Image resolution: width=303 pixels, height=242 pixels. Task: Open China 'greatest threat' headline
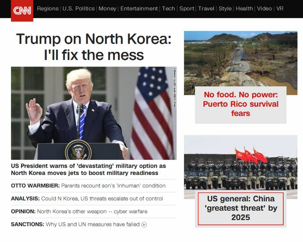click(240, 208)
